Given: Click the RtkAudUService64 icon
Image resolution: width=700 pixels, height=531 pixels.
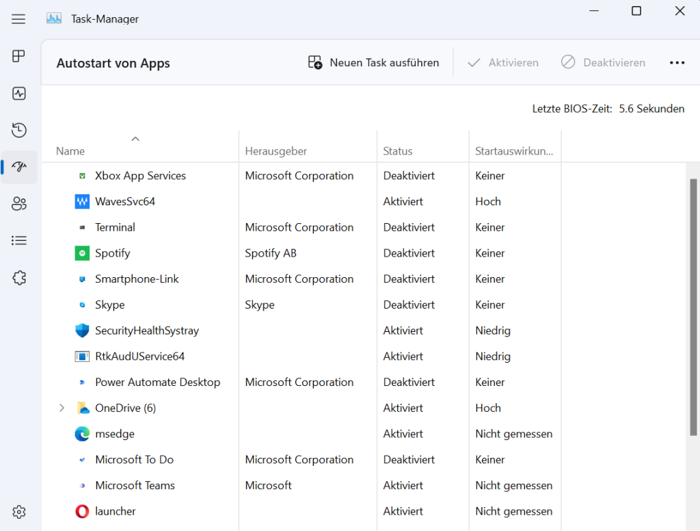Looking at the screenshot, I should pos(82,357).
